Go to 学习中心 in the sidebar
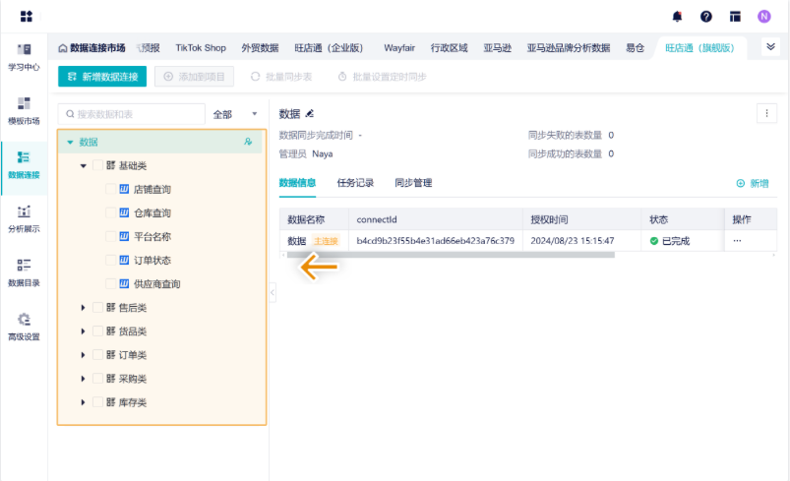The width and height of the screenshot is (790, 481). [24, 57]
